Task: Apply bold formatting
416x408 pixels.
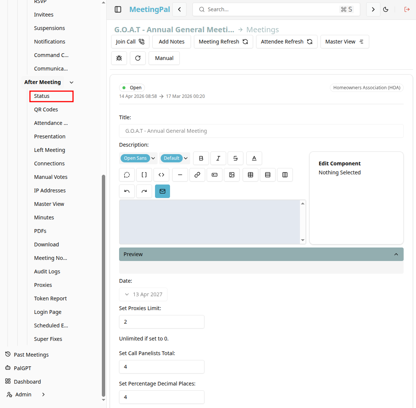Action: click(201, 158)
